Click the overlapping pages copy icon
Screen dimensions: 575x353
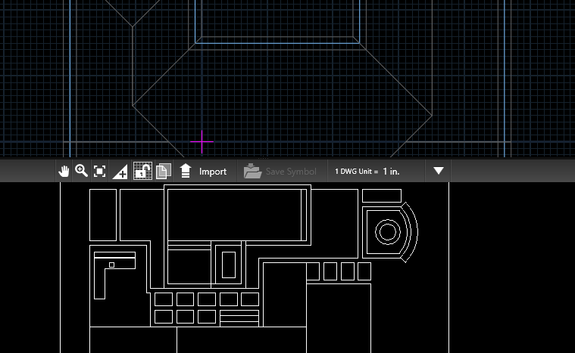tap(164, 171)
